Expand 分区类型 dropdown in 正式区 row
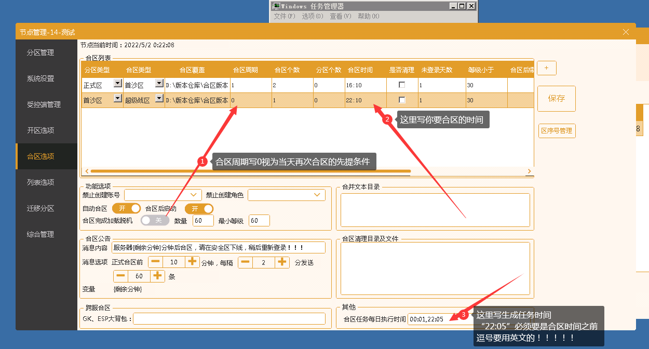This screenshot has height=349, width=649. [x=117, y=84]
